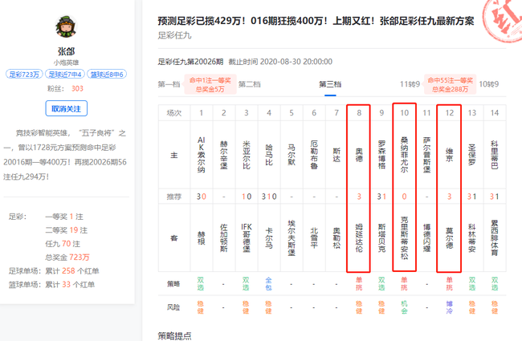Click recommendation 0 for match 10
This screenshot has width=522, height=341.
click(x=404, y=197)
